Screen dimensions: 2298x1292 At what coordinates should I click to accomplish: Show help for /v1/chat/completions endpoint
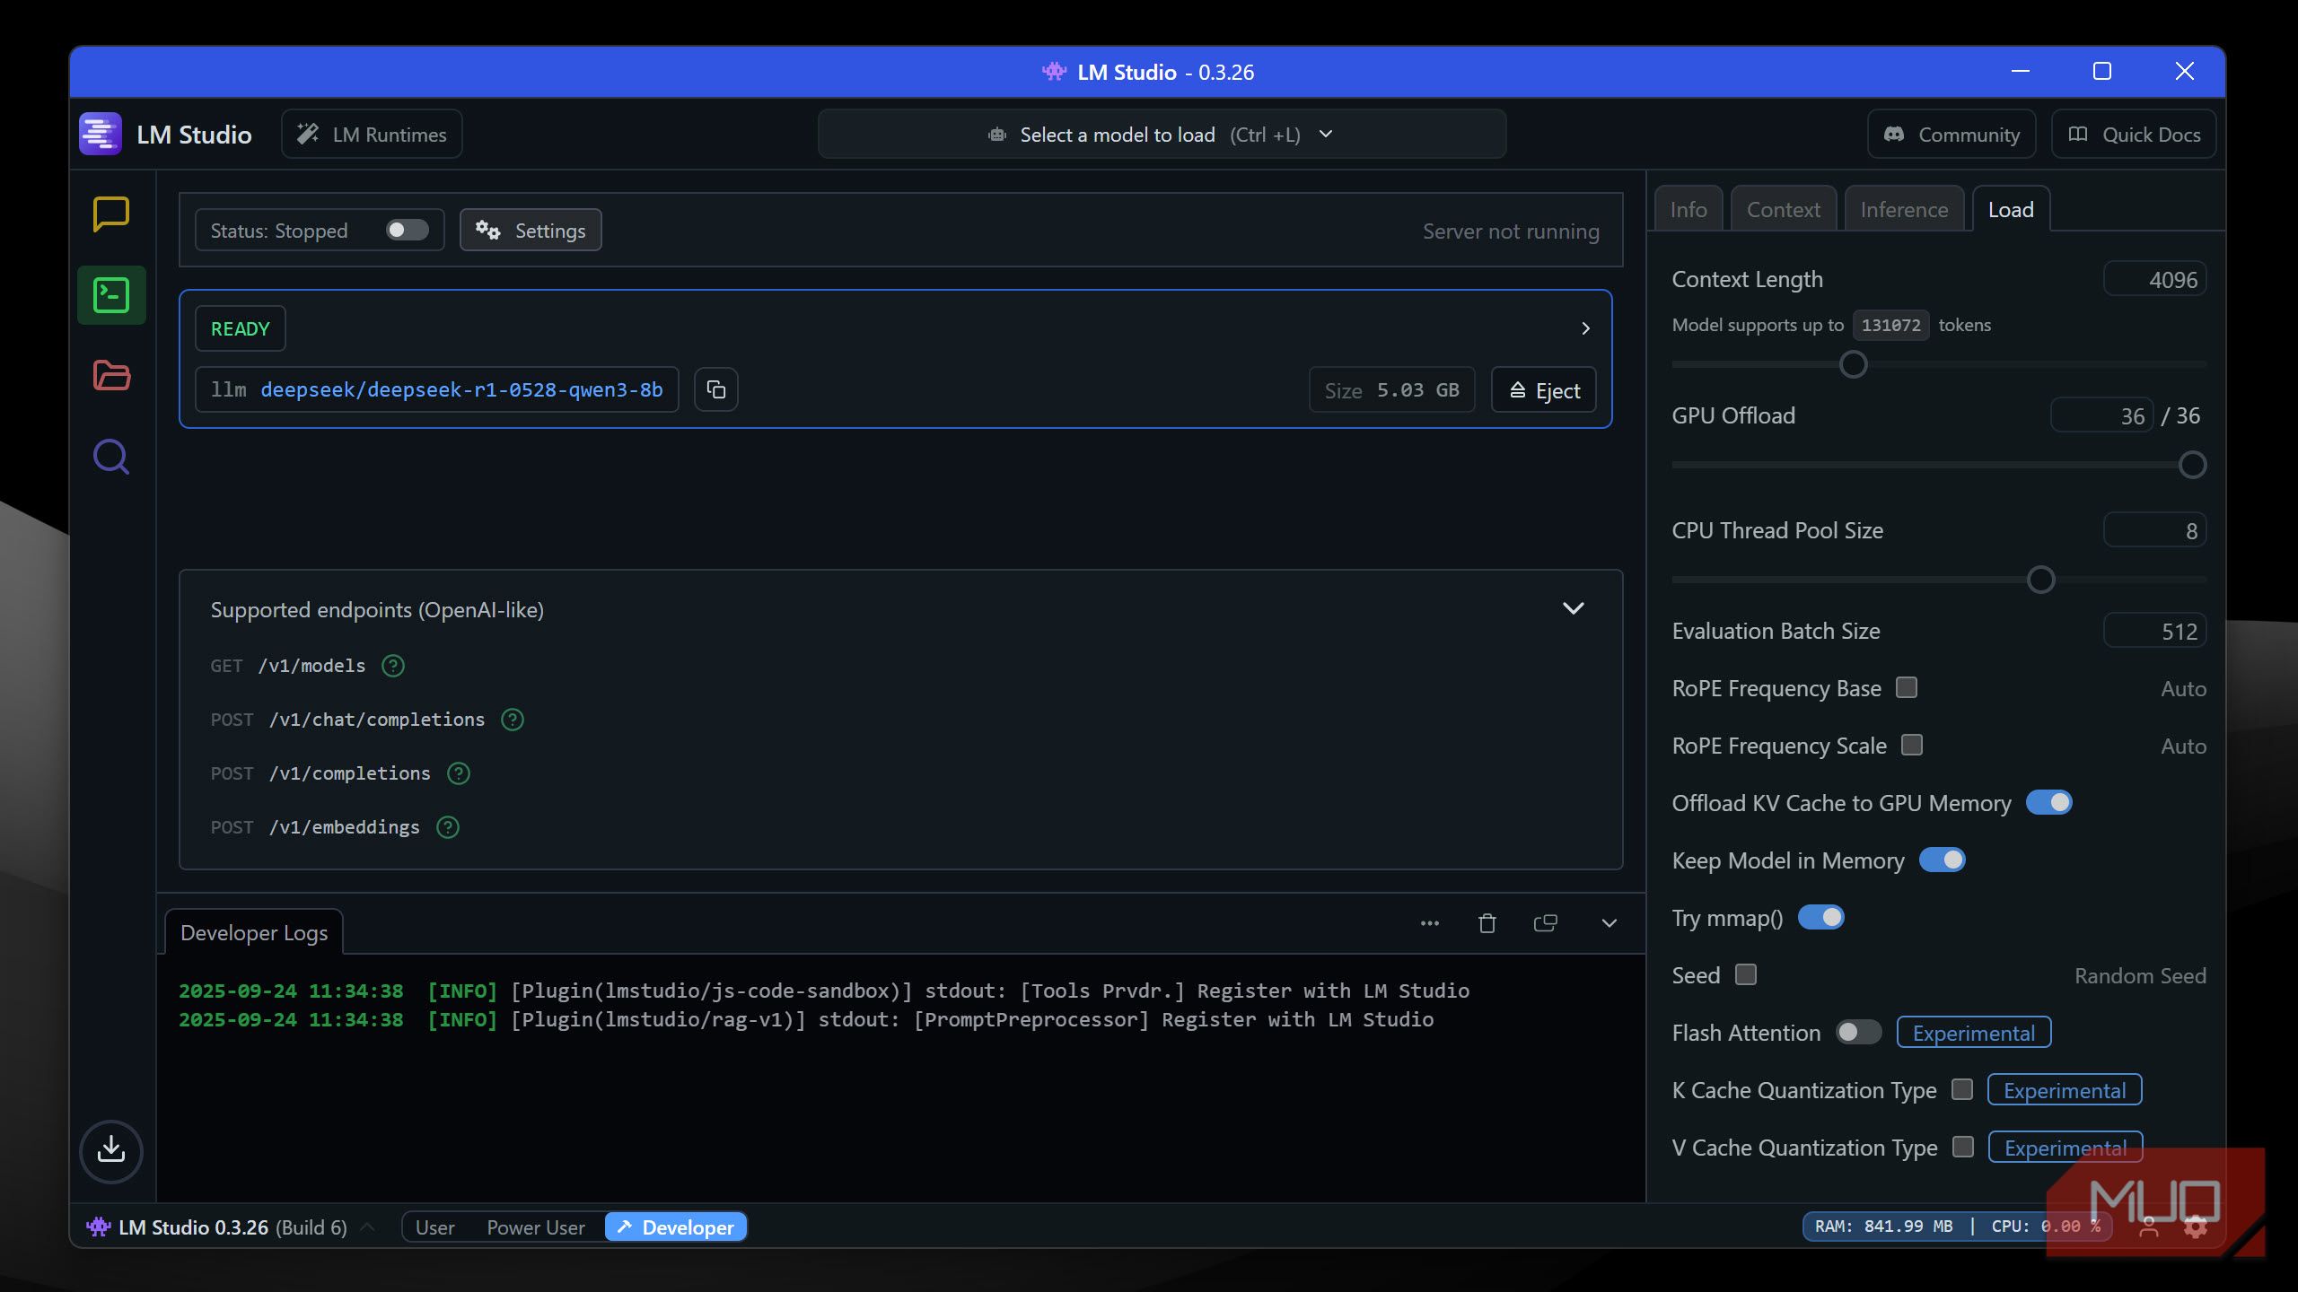click(x=513, y=720)
